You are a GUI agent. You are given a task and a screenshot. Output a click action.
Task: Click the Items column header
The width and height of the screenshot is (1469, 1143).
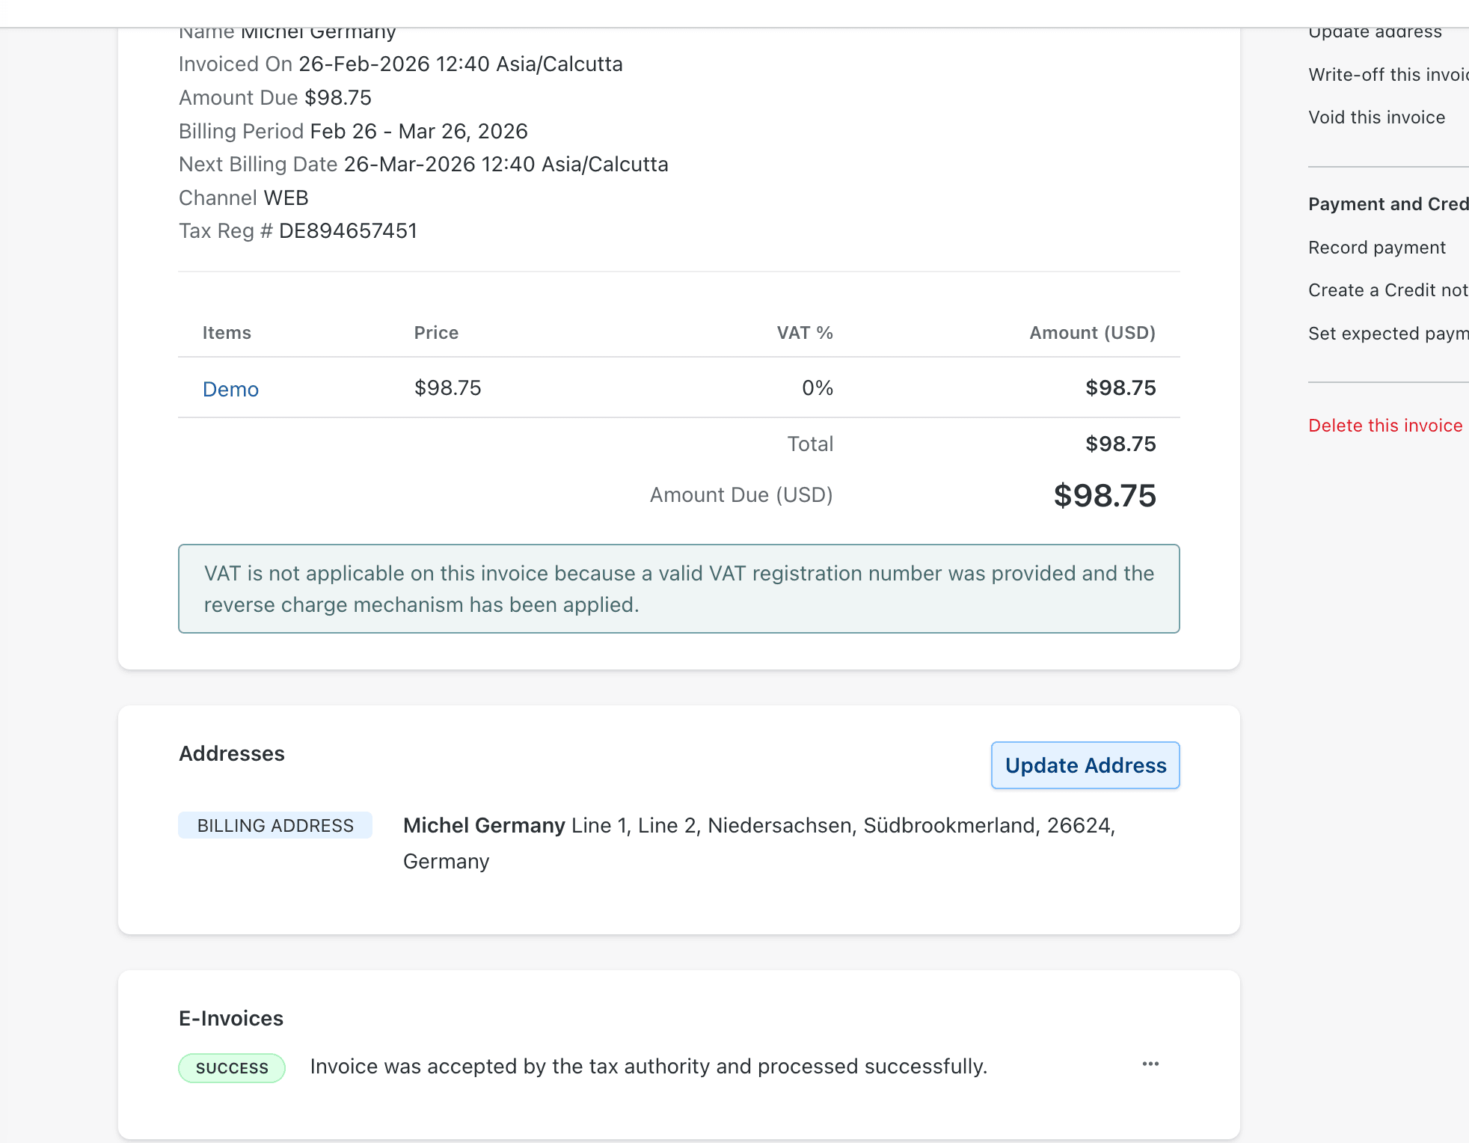click(x=227, y=333)
